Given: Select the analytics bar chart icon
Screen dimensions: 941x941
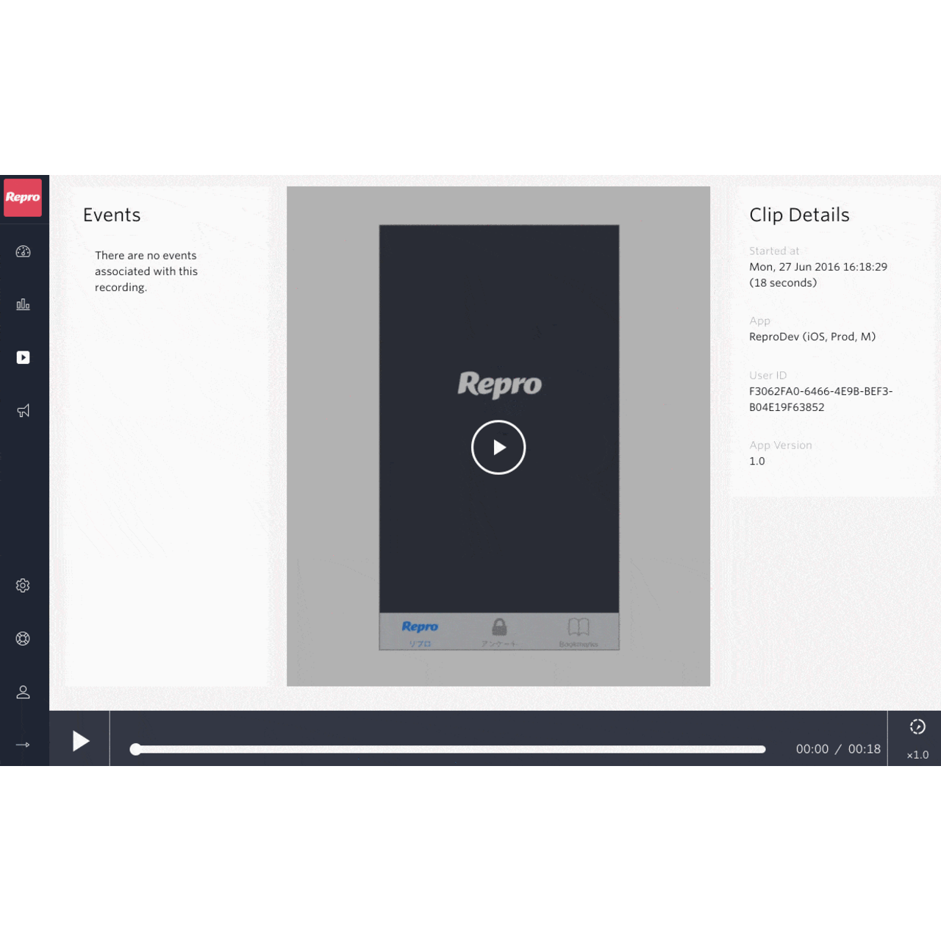Looking at the screenshot, I should [23, 304].
